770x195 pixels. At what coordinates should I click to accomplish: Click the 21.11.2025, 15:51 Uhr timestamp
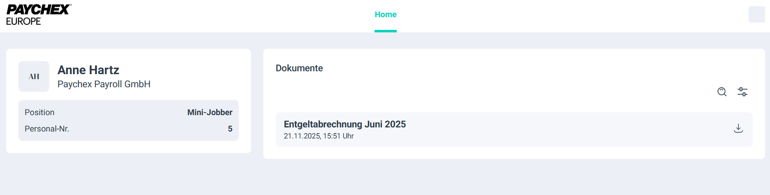[318, 136]
